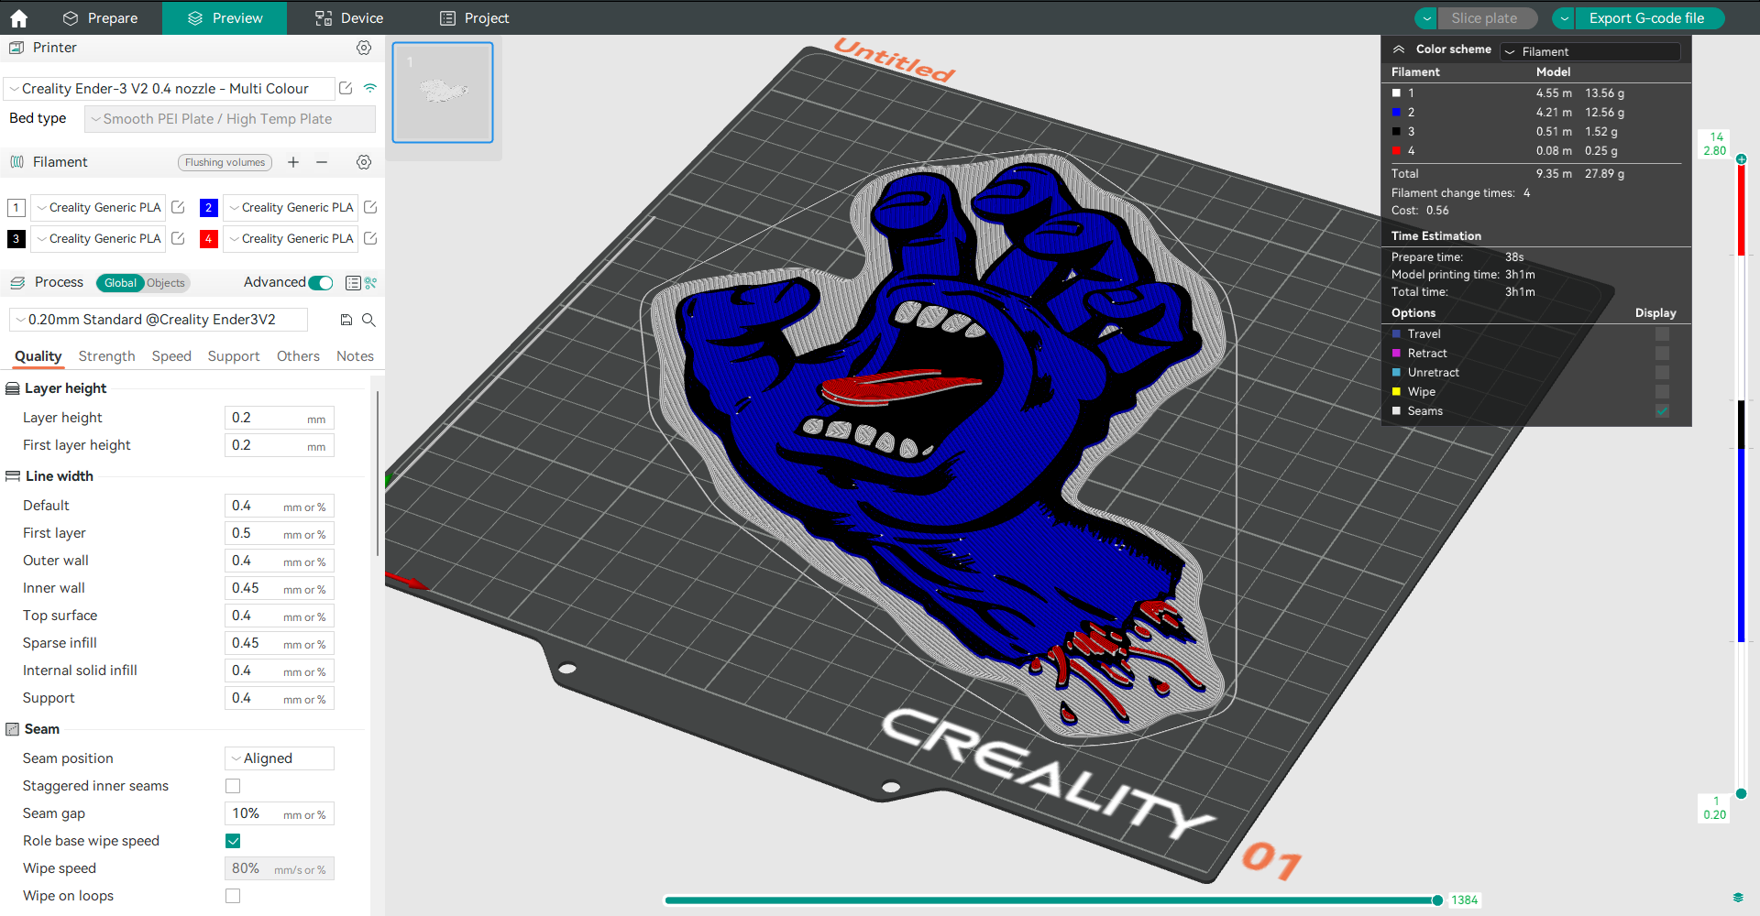The image size is (1760, 916).
Task: Open printer settings gear icon
Action: (364, 48)
